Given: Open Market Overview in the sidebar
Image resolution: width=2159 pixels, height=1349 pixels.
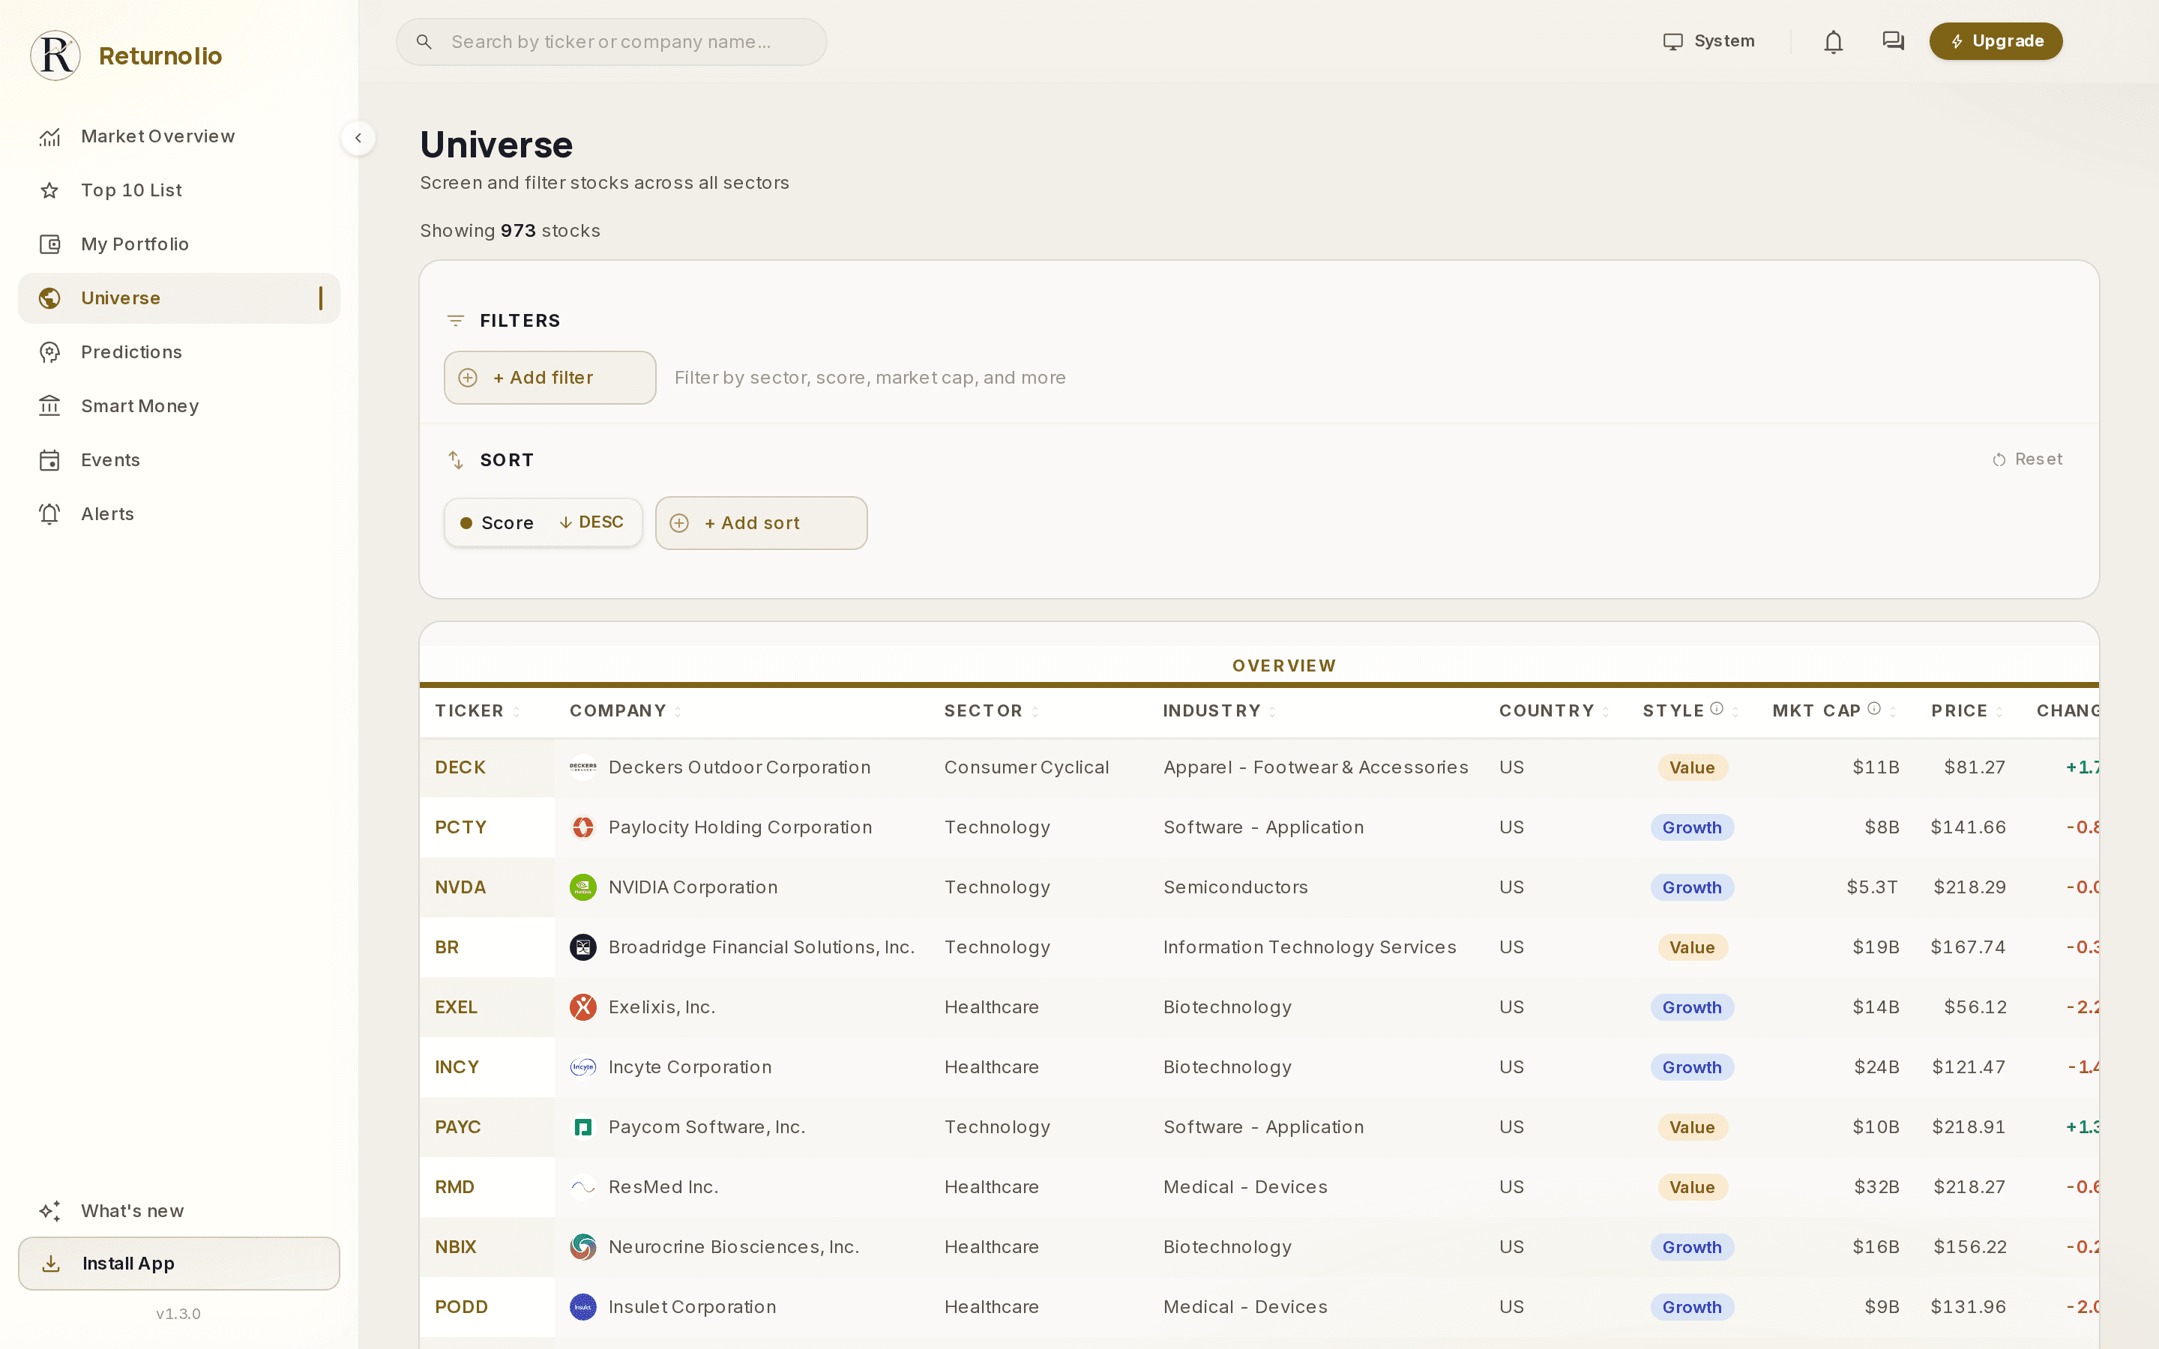Looking at the screenshot, I should (178, 136).
